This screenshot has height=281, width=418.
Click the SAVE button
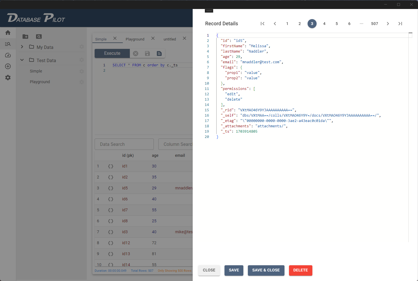[234, 270]
